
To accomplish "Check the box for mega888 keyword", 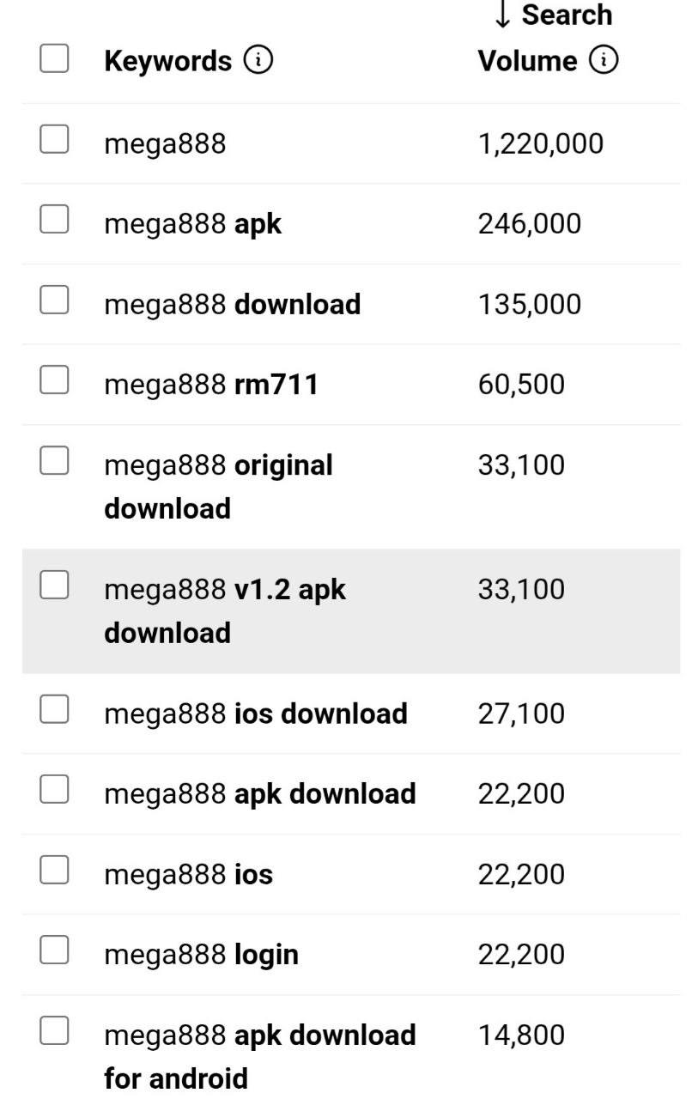I will (54, 140).
